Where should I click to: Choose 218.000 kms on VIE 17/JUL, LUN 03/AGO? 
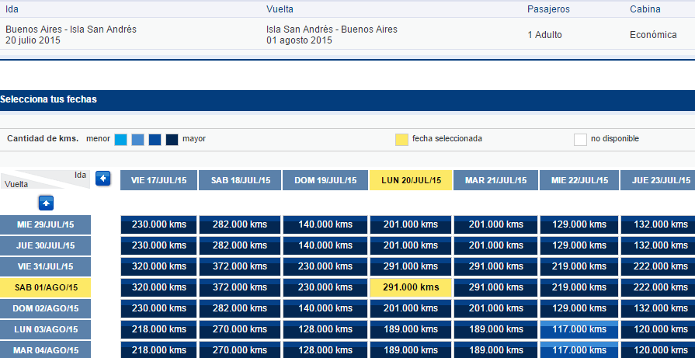pyautogui.click(x=158, y=329)
